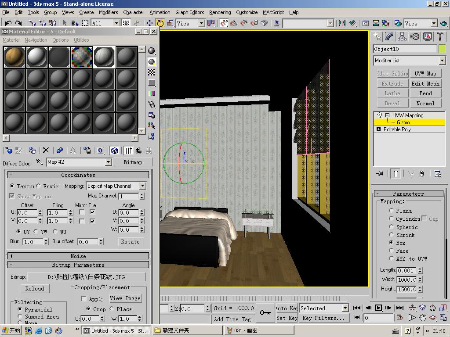Click the Width value field
The width and height of the screenshot is (450, 337).
406,280
